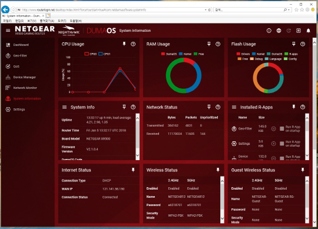Screen dimensions: 318x229
Task: Select System Information in the sidebar
Action: pyautogui.click(x=23, y=98)
